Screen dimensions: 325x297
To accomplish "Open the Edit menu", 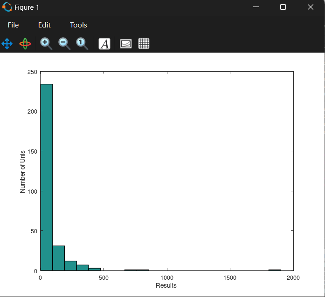I will 44,25.
